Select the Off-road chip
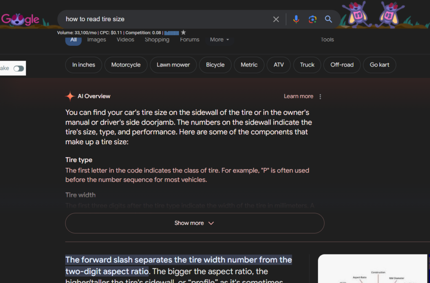 click(342, 65)
